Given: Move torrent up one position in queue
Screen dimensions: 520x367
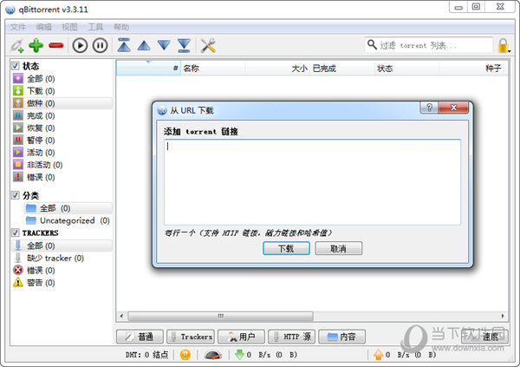Looking at the screenshot, I should (144, 45).
